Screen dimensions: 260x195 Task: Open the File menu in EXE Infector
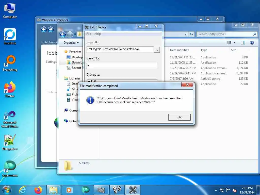[x=89, y=34]
